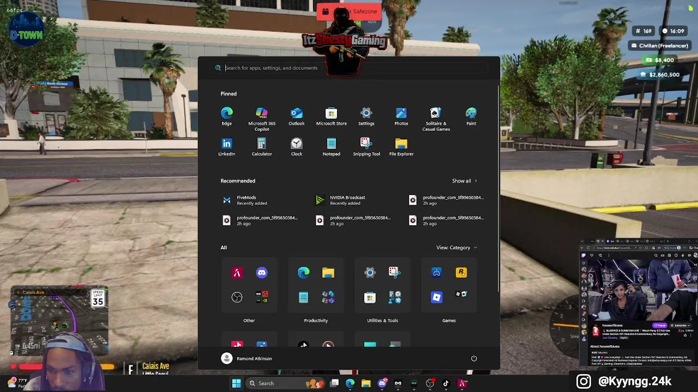Image resolution: width=698 pixels, height=392 pixels.
Task: Open OBS Studio from the taskbar
Action: 430,383
